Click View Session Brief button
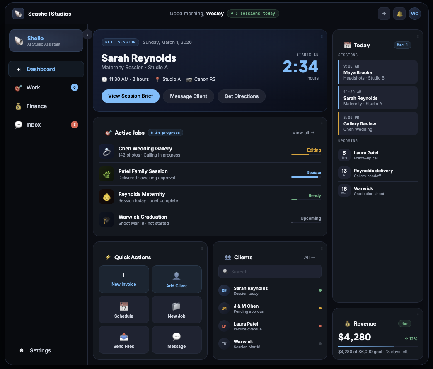 (x=131, y=96)
